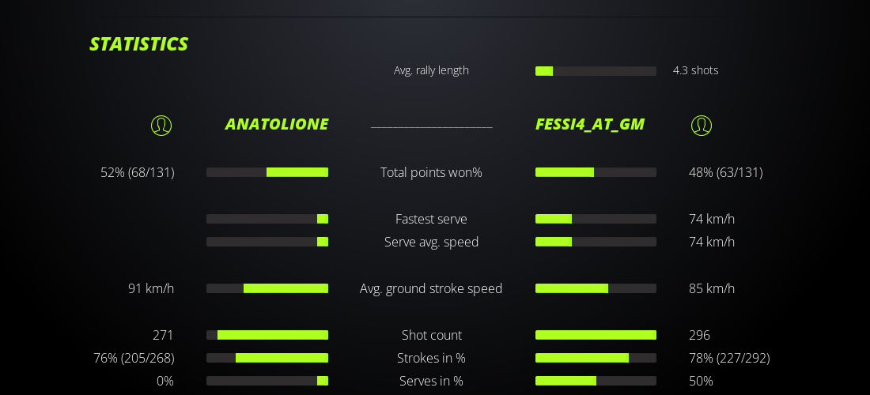Click the 4.3 shots value

point(695,70)
